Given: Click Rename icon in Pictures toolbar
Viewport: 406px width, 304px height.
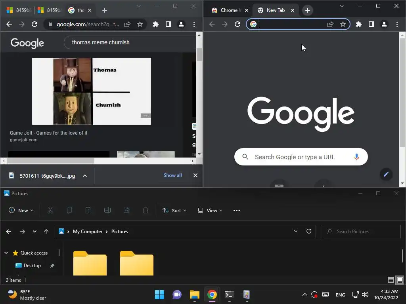Looking at the screenshot, I should 107,211.
